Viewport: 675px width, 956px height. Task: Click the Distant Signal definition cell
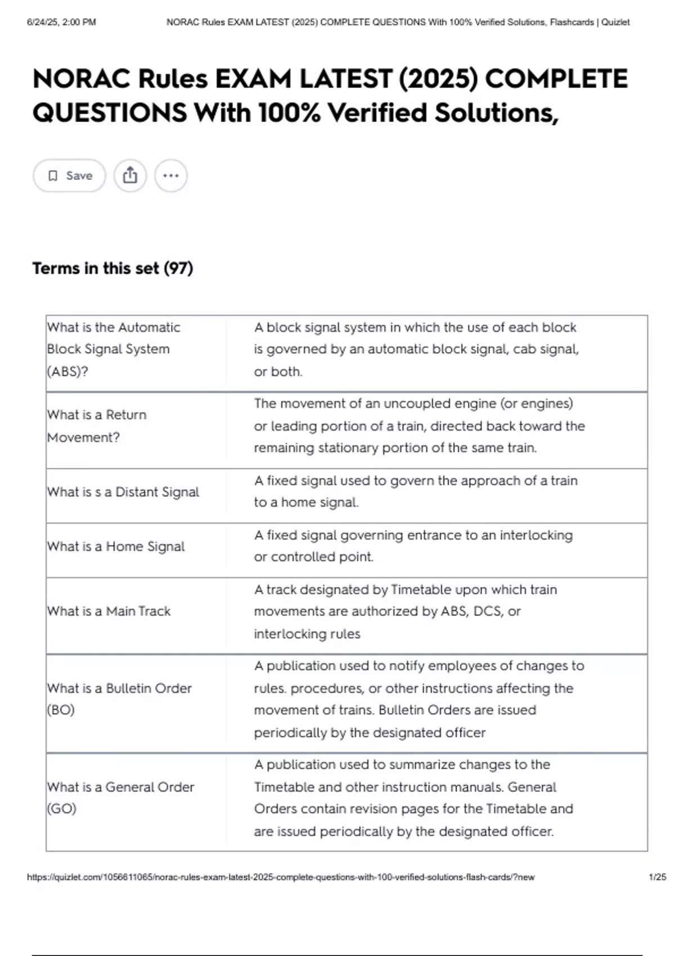(x=416, y=491)
